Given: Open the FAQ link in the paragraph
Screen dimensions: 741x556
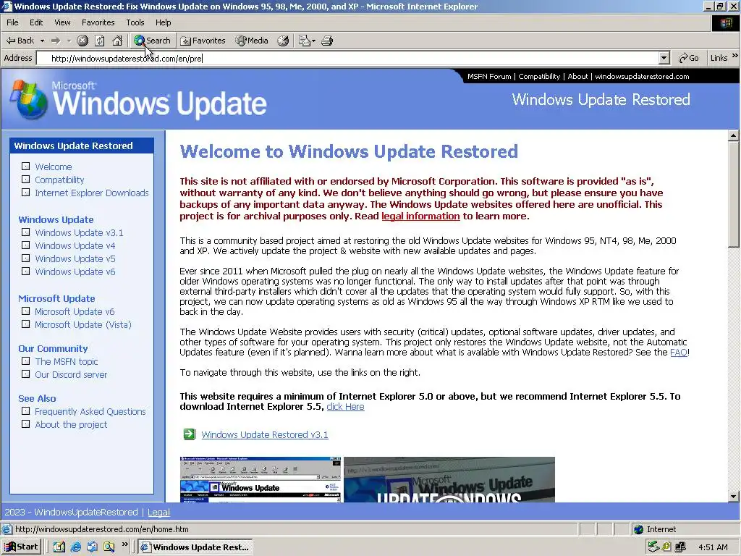Looking at the screenshot, I should [679, 353].
